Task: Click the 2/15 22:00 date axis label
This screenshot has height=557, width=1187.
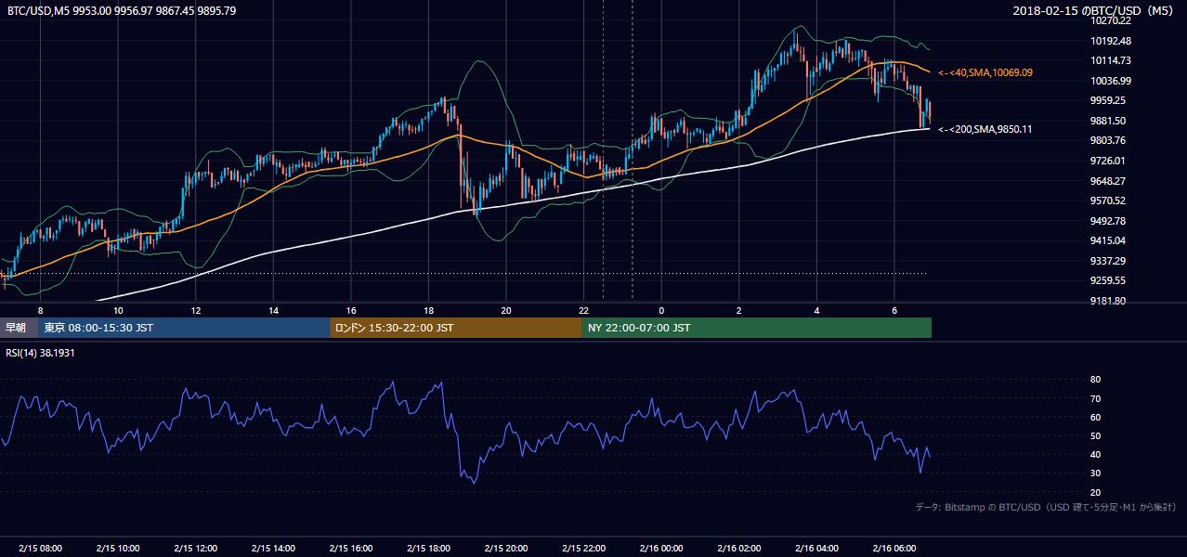Action: [584, 549]
